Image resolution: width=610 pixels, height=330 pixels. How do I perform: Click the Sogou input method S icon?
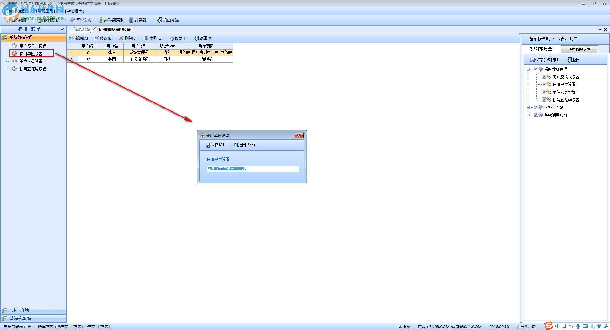pos(549,326)
